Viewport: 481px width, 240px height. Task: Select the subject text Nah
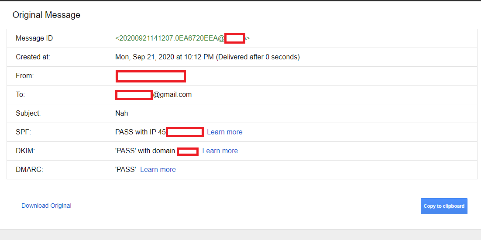(121, 113)
